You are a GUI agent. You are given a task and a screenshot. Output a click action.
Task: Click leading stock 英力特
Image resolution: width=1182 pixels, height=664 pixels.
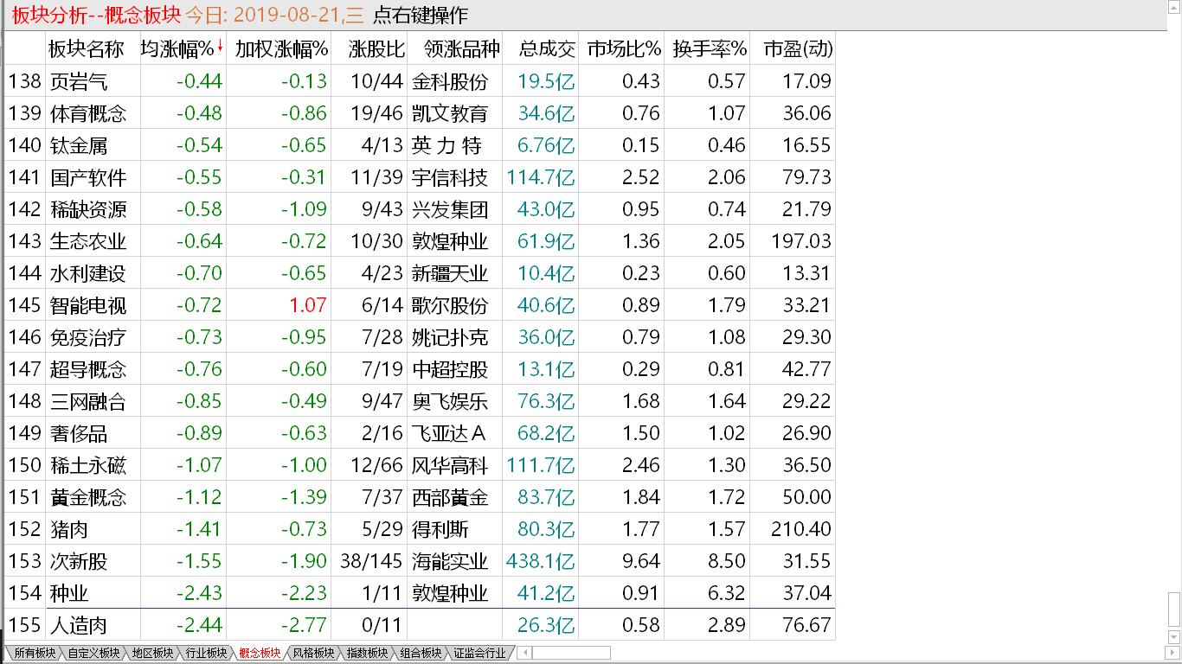[446, 145]
